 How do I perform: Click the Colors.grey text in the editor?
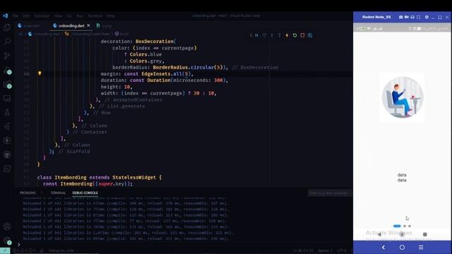pyautogui.click(x=146, y=61)
